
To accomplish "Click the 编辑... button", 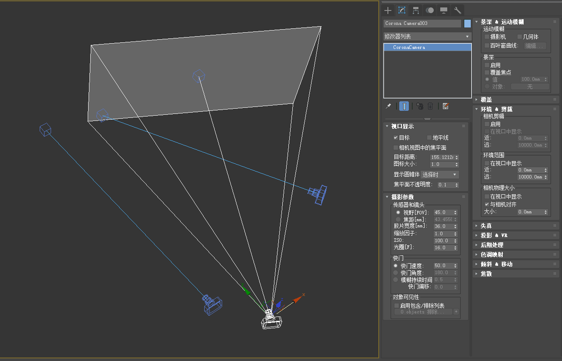I will click(x=535, y=46).
